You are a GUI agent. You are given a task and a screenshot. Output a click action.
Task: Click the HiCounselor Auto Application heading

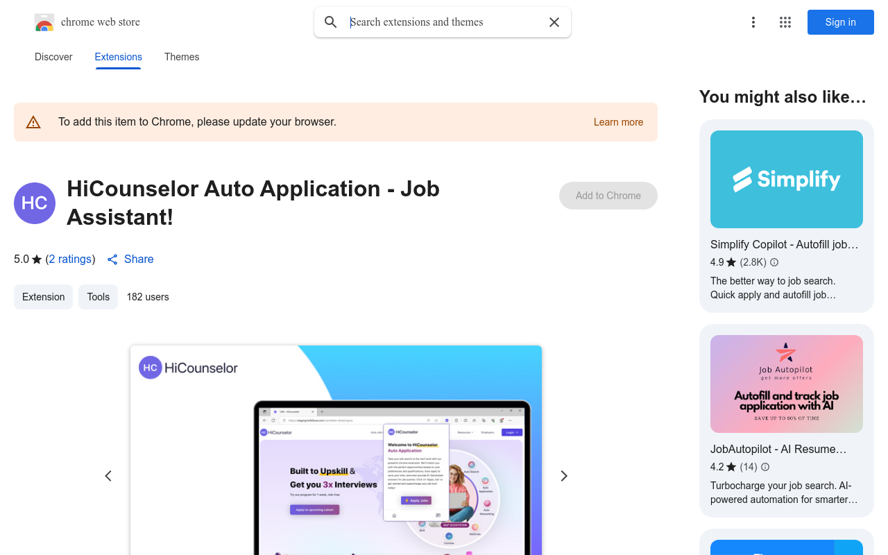click(253, 203)
